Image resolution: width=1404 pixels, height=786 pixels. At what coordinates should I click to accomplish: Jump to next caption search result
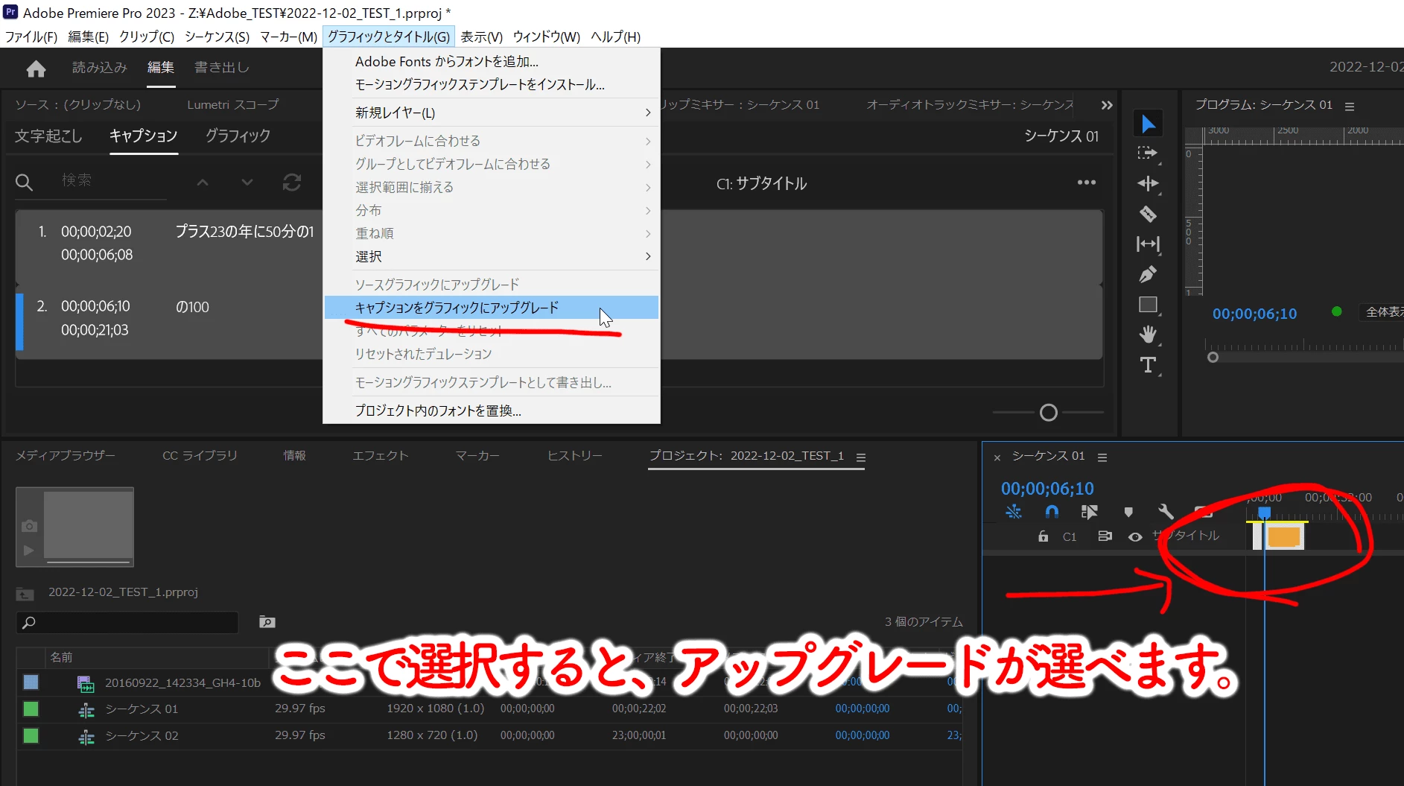(247, 182)
